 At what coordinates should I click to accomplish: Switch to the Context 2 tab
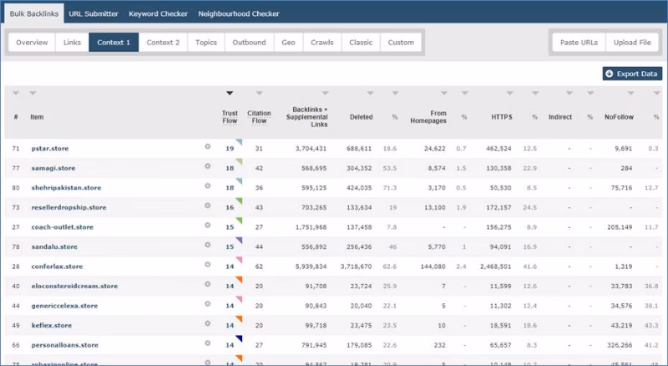[163, 42]
